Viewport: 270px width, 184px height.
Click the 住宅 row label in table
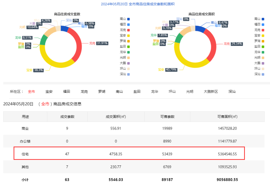(25, 154)
